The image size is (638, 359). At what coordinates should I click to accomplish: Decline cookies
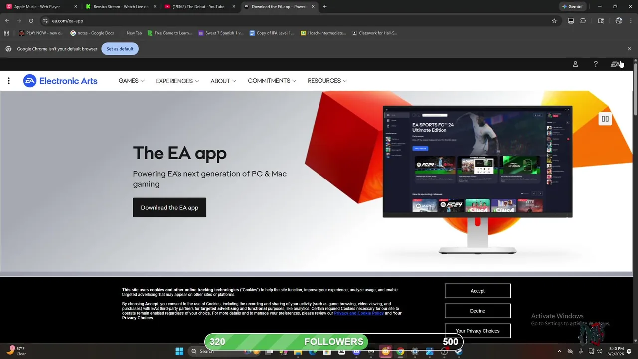pyautogui.click(x=478, y=311)
